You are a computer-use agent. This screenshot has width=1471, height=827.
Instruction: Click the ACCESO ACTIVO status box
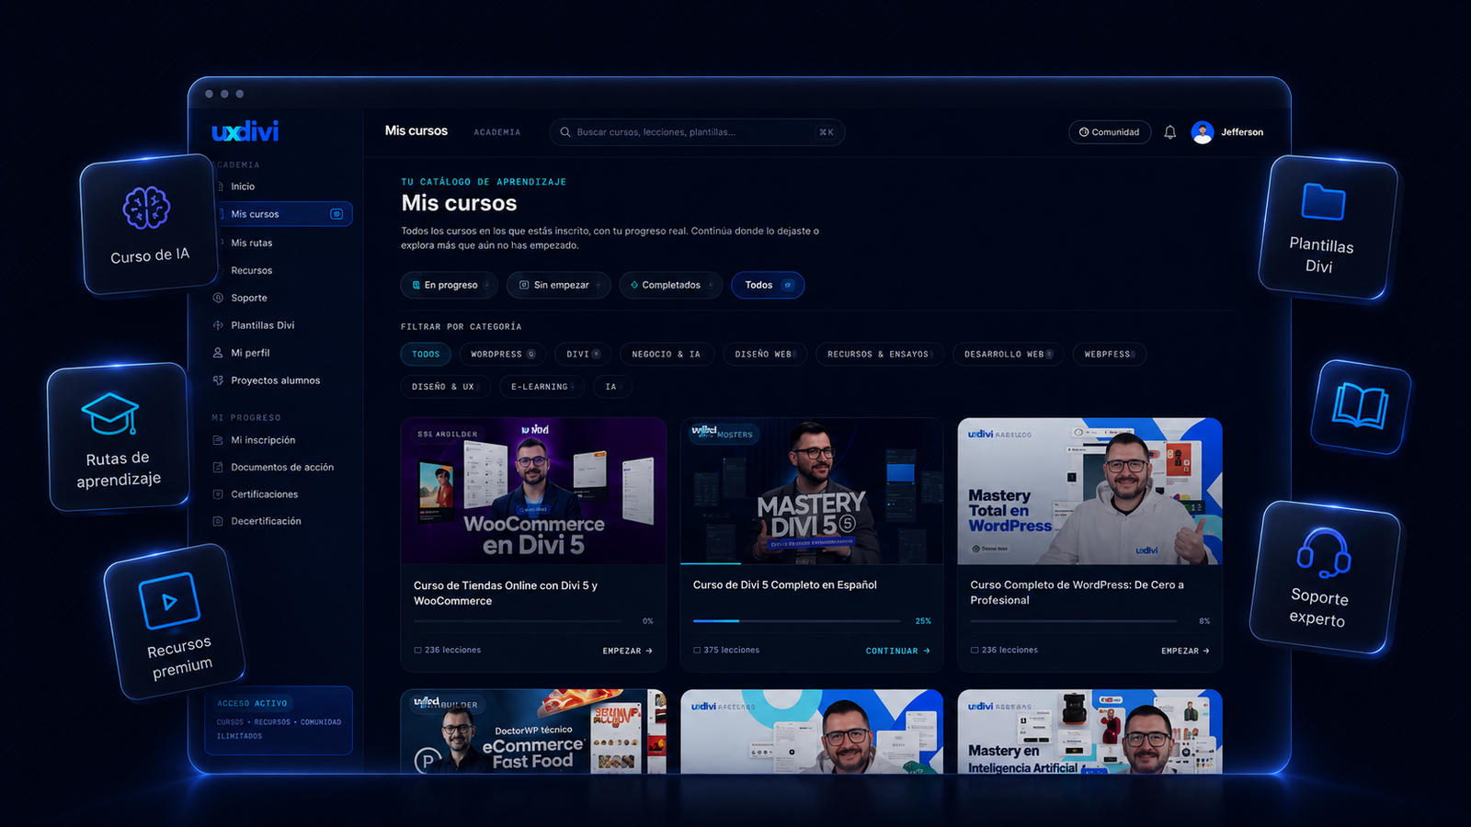(x=279, y=720)
